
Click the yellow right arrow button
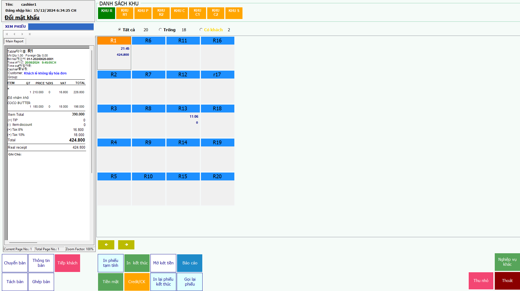(x=126, y=245)
